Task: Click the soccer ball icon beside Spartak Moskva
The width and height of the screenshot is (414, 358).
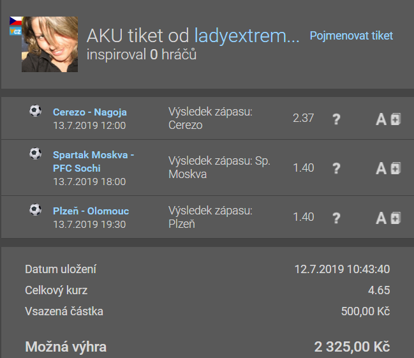Action: pyautogui.click(x=35, y=154)
